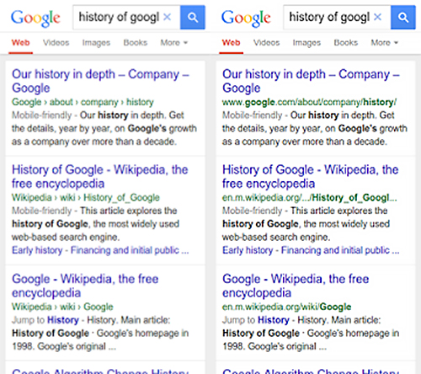
Task: Expand the right More dropdown
Action: point(384,43)
